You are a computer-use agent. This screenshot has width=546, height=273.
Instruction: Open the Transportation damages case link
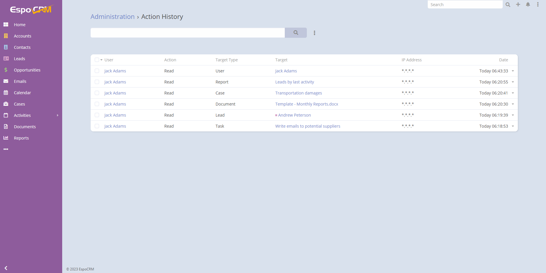click(x=298, y=93)
